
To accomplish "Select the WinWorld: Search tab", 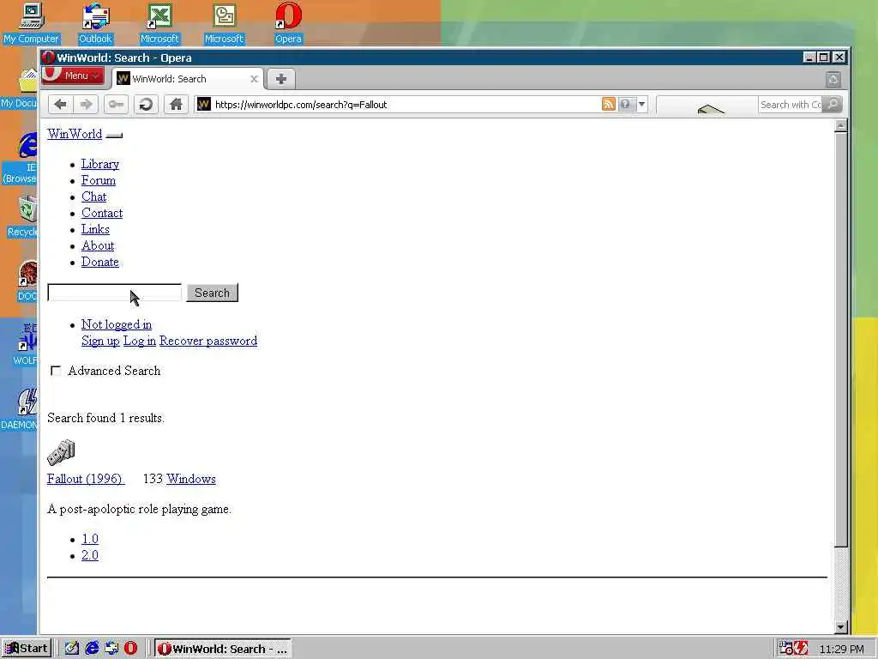I will [188, 79].
